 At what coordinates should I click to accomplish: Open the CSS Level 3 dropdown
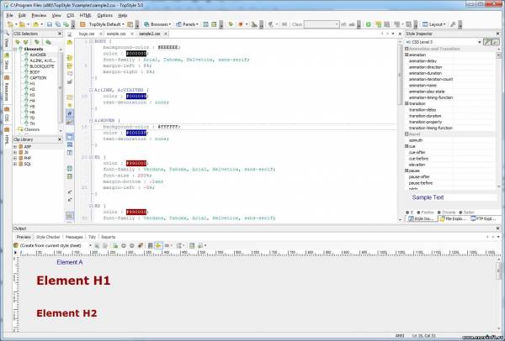pos(479,42)
